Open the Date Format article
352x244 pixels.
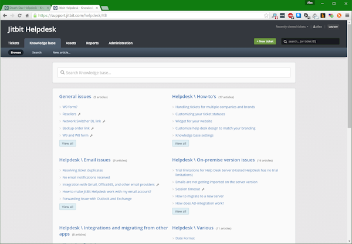point(185,238)
